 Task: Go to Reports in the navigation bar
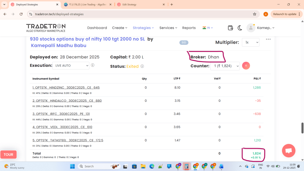pos(189,28)
